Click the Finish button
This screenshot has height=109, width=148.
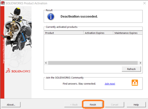pos(93,105)
